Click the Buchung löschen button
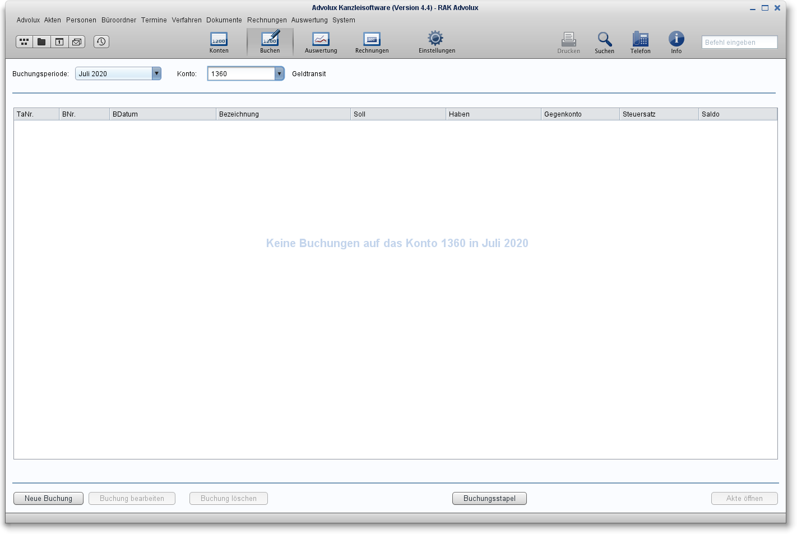Image resolution: width=797 pixels, height=534 pixels. (229, 498)
